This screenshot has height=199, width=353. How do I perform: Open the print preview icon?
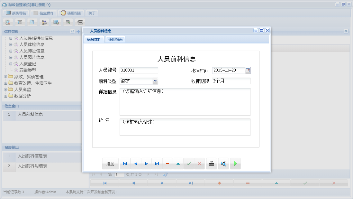click(223, 164)
